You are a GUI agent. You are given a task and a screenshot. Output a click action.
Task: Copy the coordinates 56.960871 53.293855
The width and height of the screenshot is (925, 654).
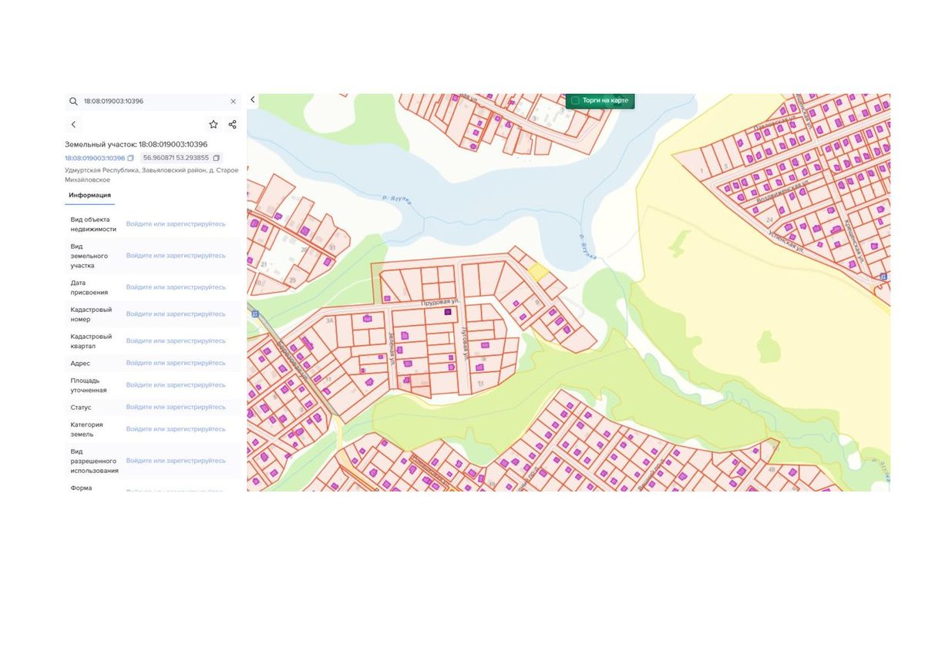click(x=217, y=158)
